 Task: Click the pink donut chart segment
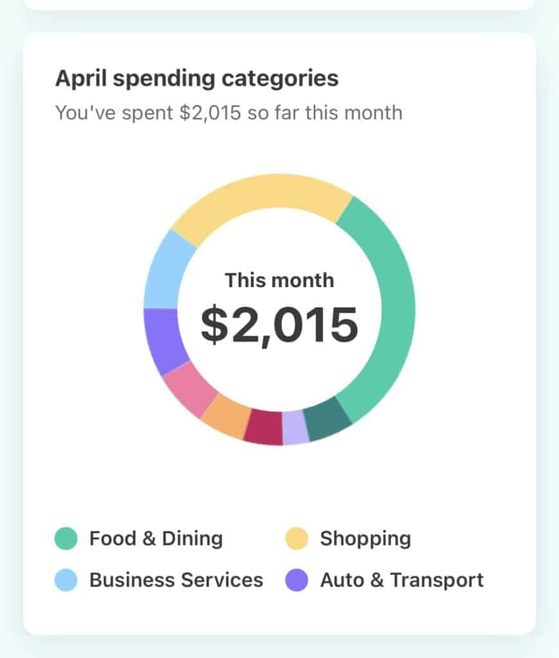[x=189, y=388]
